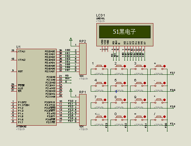This screenshot has width=191, height=146.
Task: Toggle the red actuator on the '+' key
Action: [164, 66]
